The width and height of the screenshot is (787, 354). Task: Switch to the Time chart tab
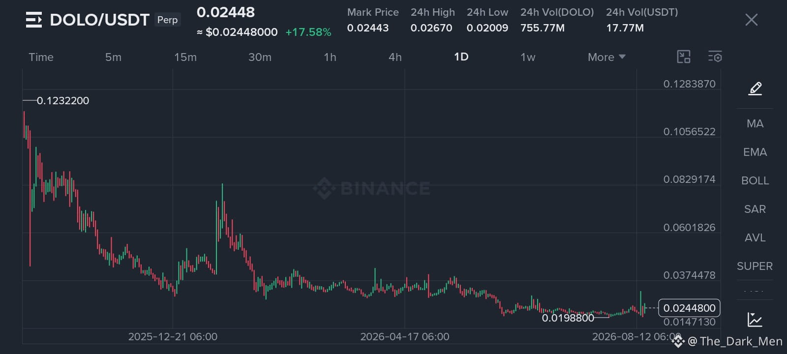(x=41, y=57)
